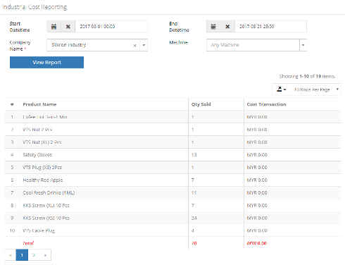Click the View Report button
This screenshot has width=345, height=265.
pyautogui.click(x=46, y=62)
